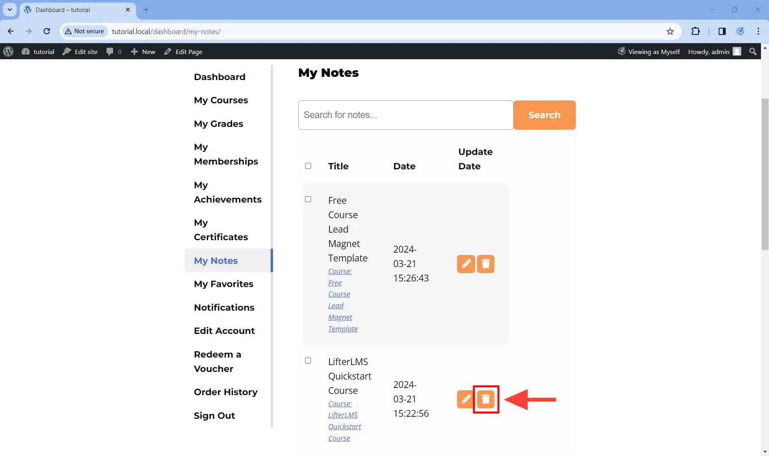The height and width of the screenshot is (456, 769).
Task: Close the Dashboard – tutorial tab
Action: pyautogui.click(x=128, y=10)
